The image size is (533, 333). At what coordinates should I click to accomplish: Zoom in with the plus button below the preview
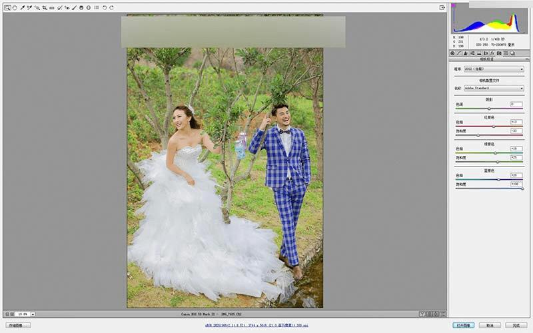point(12,314)
